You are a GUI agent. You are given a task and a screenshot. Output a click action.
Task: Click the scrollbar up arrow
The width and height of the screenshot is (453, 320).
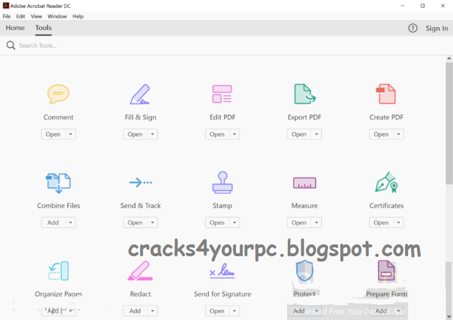point(449,58)
